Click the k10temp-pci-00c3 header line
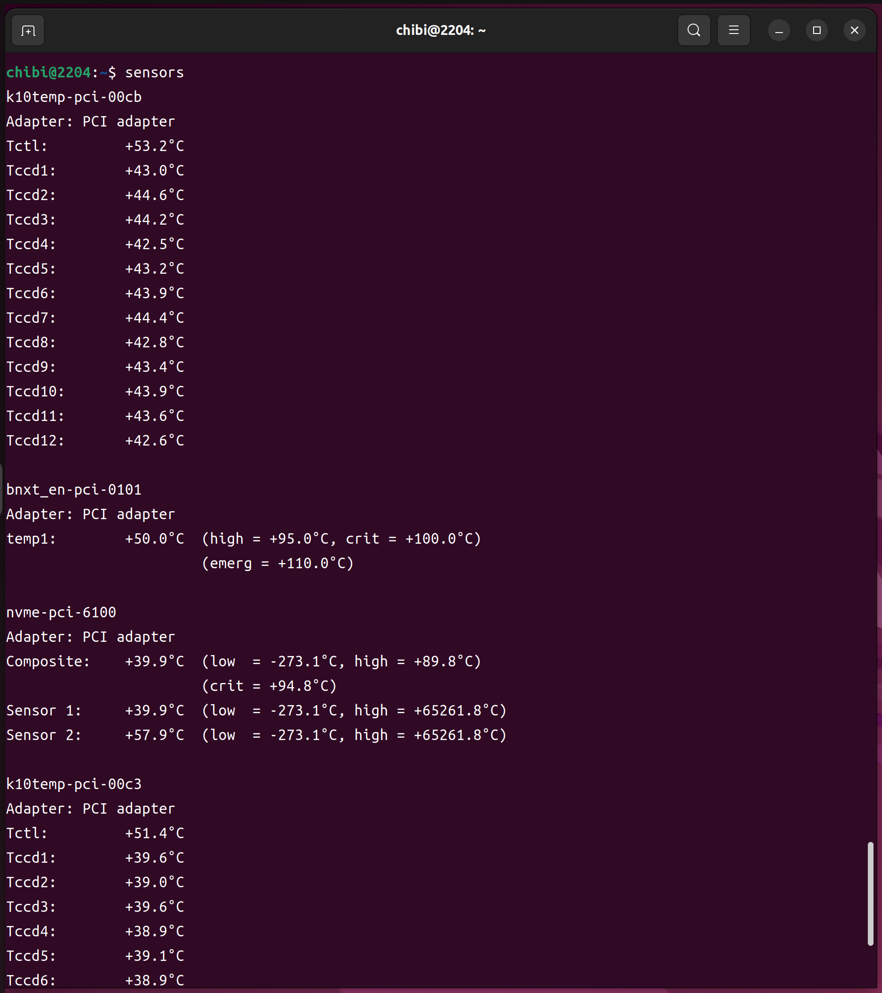 click(x=74, y=784)
